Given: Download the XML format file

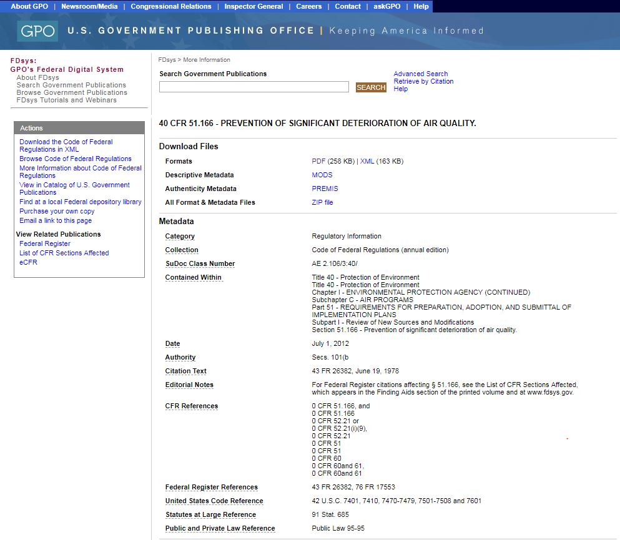Looking at the screenshot, I should click(366, 160).
